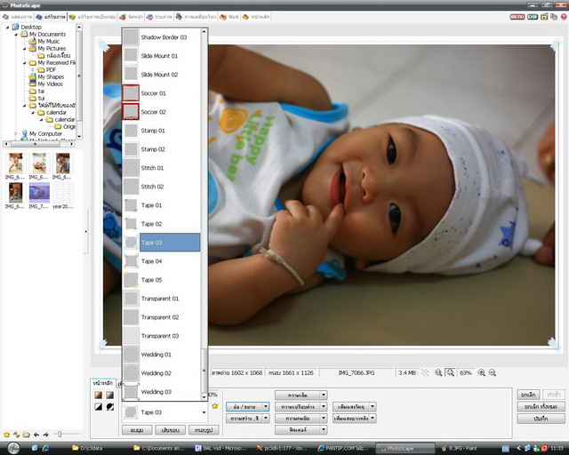Click the resize button beside the star
Viewport: 569px width, 455px height.
[x=244, y=407]
